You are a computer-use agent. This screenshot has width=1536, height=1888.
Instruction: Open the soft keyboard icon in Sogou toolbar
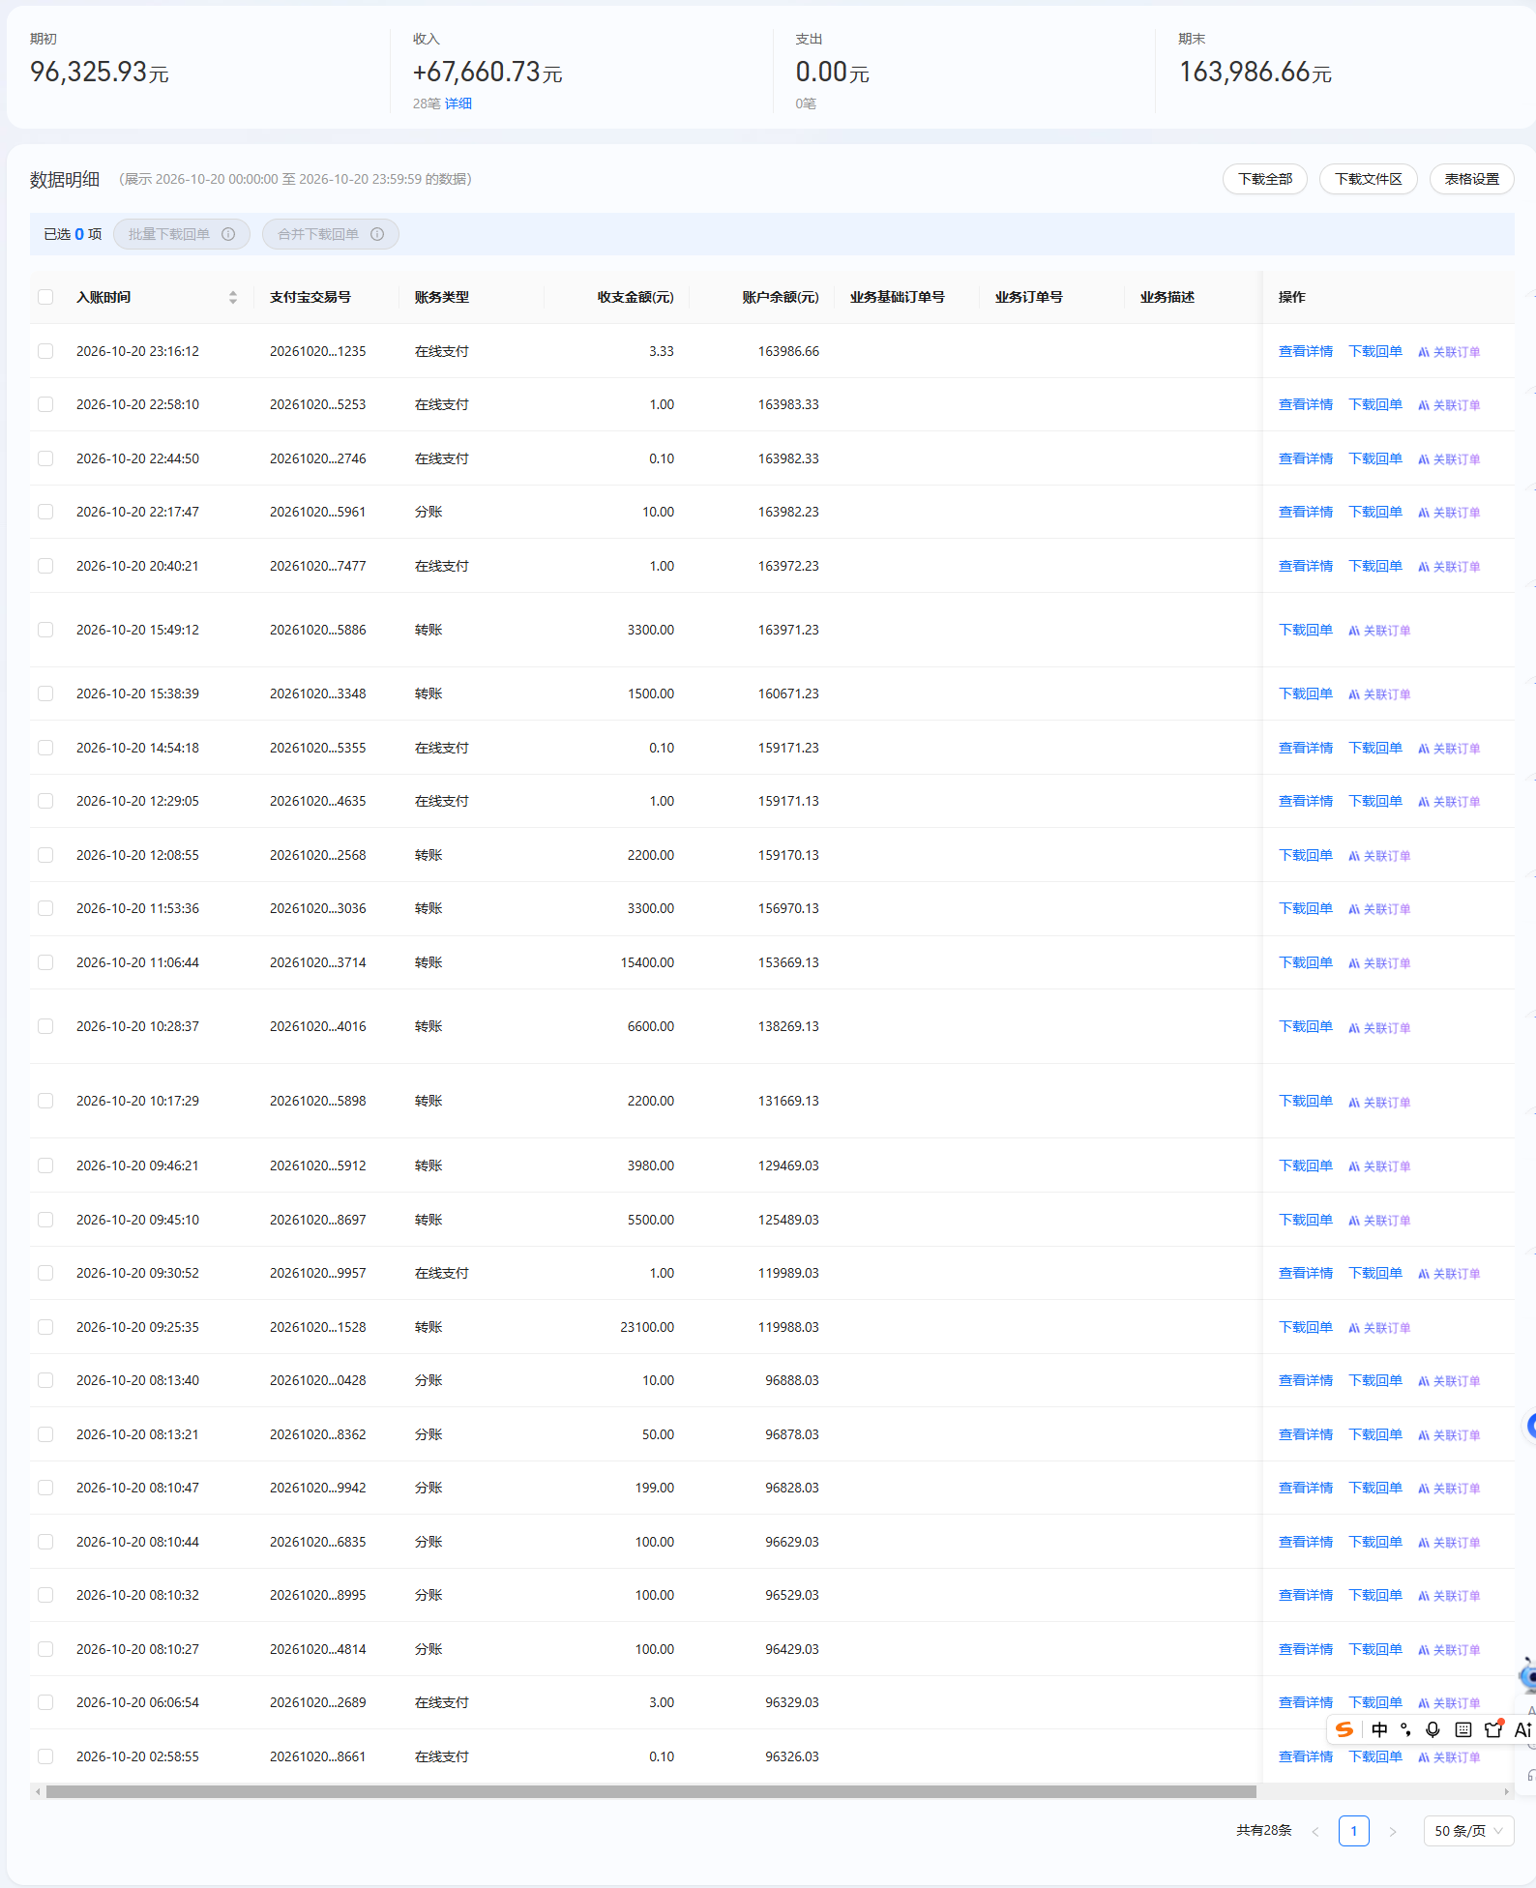tap(1463, 1729)
